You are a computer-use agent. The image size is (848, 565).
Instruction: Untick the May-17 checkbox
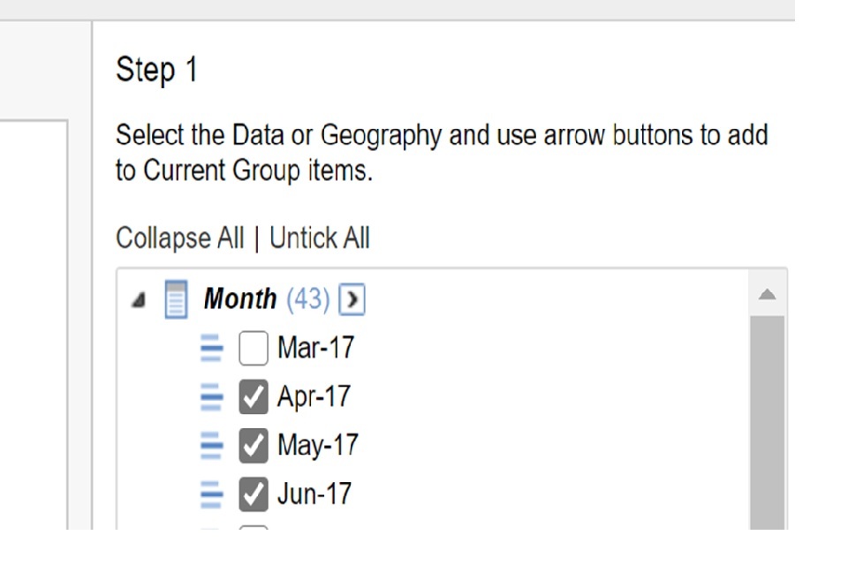254,447
